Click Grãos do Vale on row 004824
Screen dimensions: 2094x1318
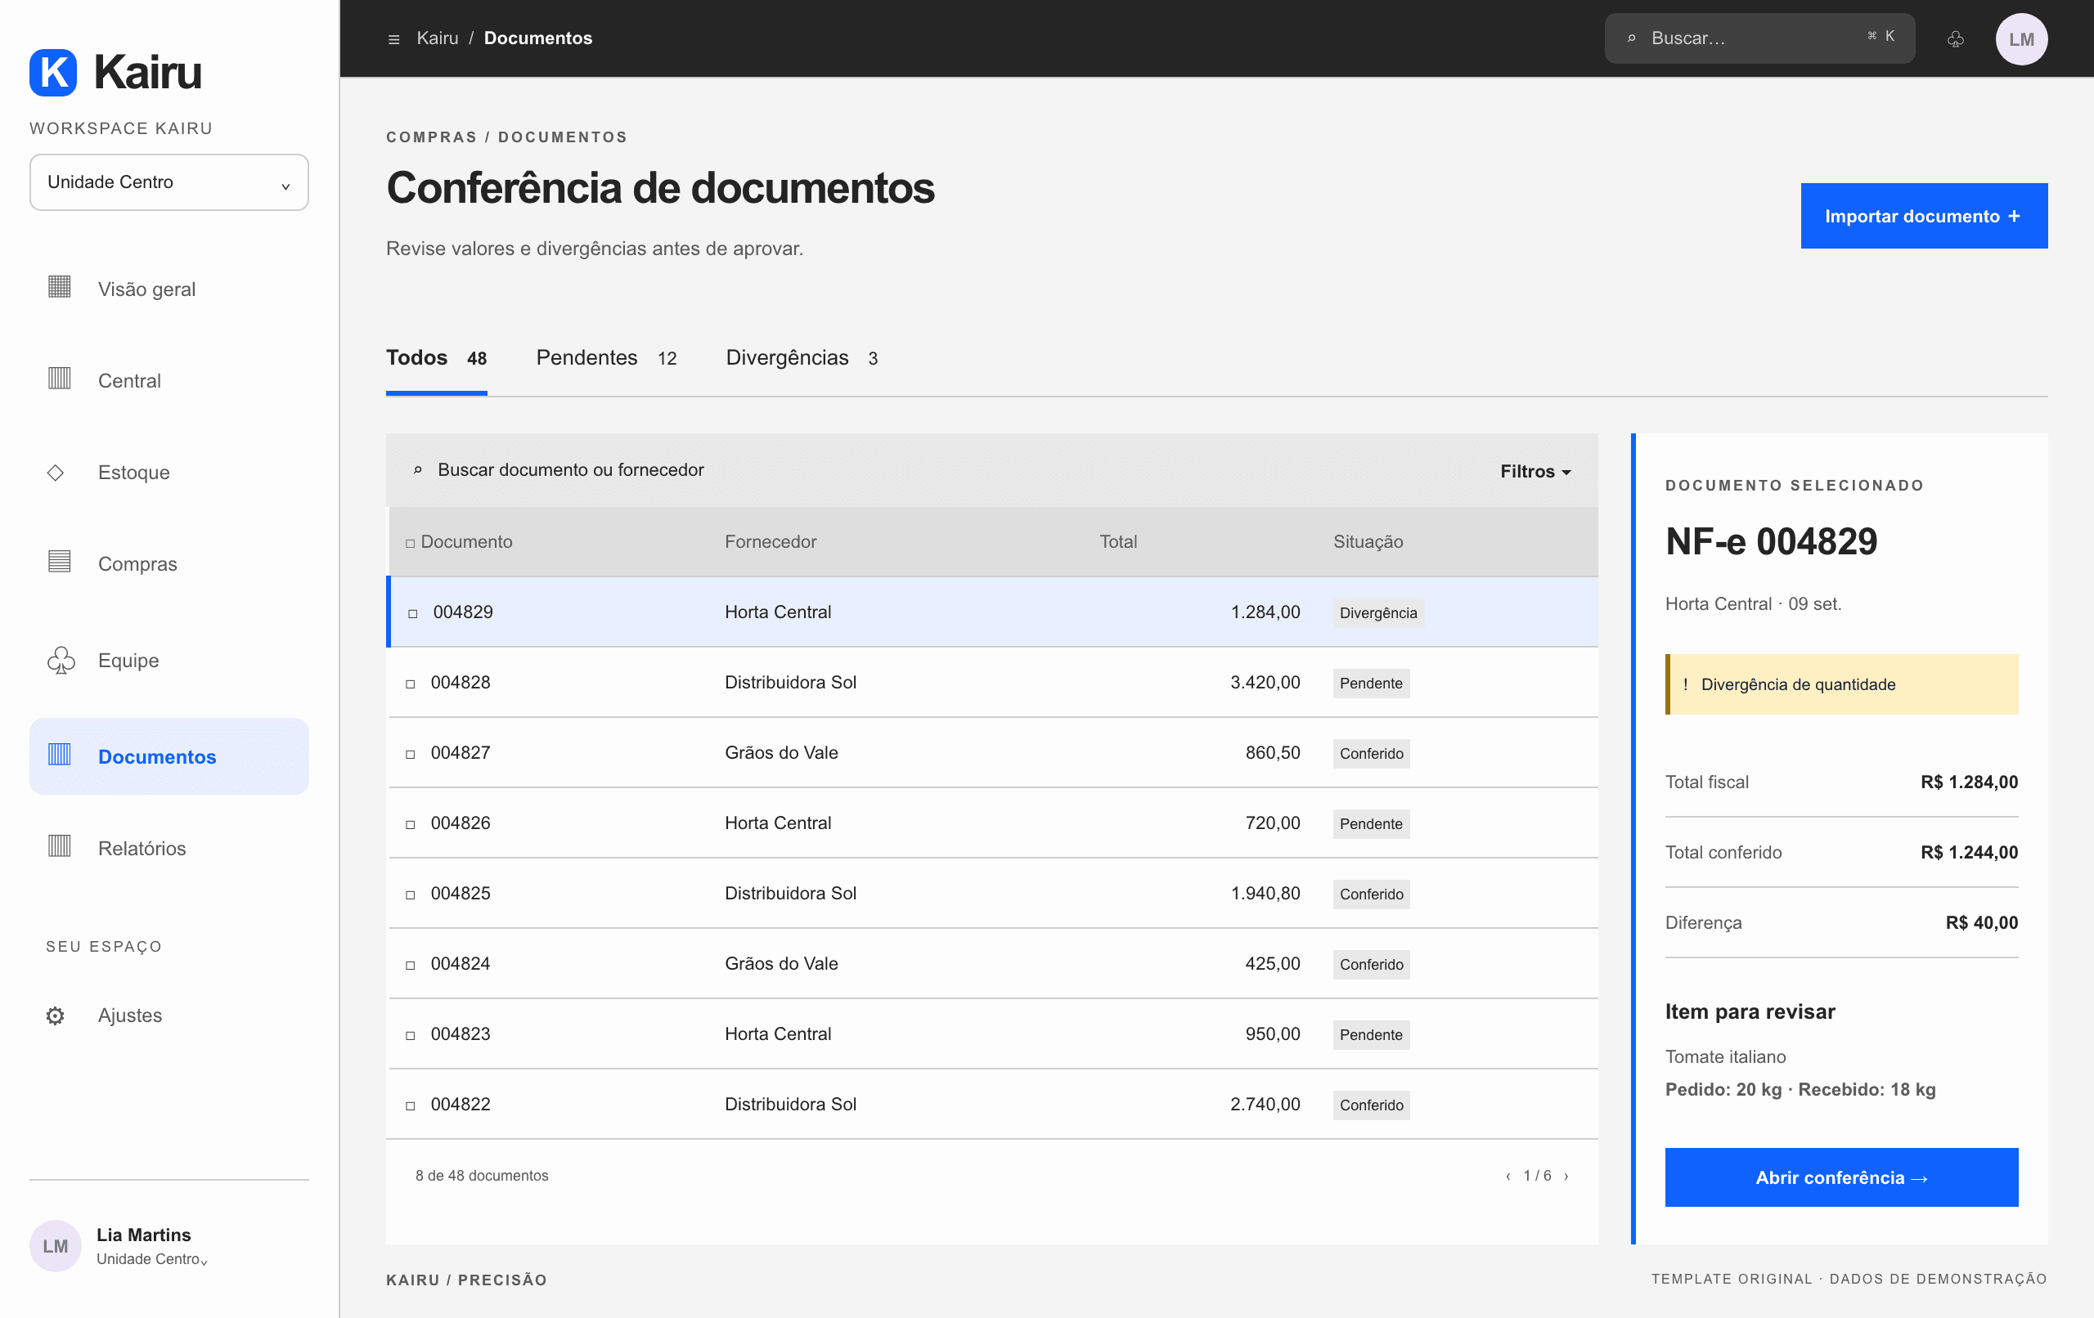(781, 963)
